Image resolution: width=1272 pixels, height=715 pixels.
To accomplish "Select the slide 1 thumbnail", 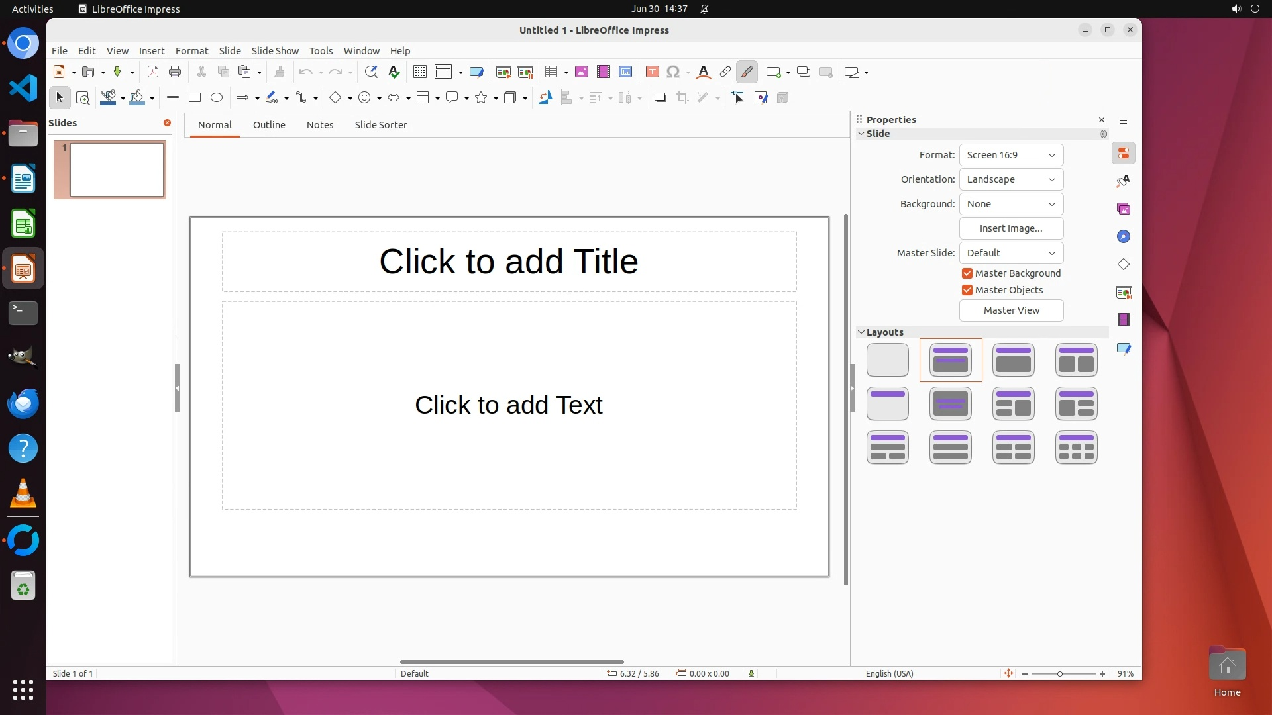I will click(117, 170).
